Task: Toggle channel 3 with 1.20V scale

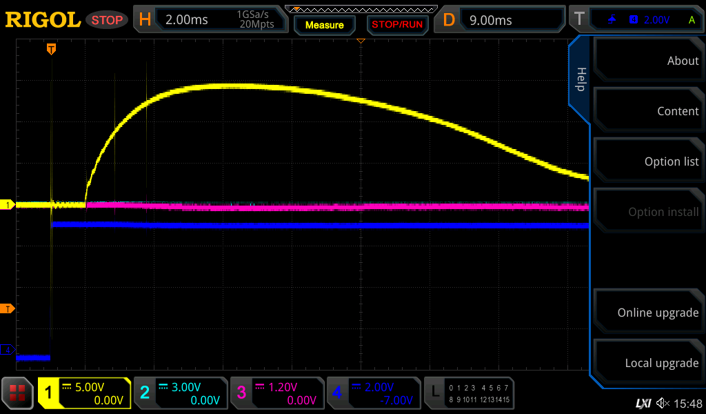Action: [277, 393]
